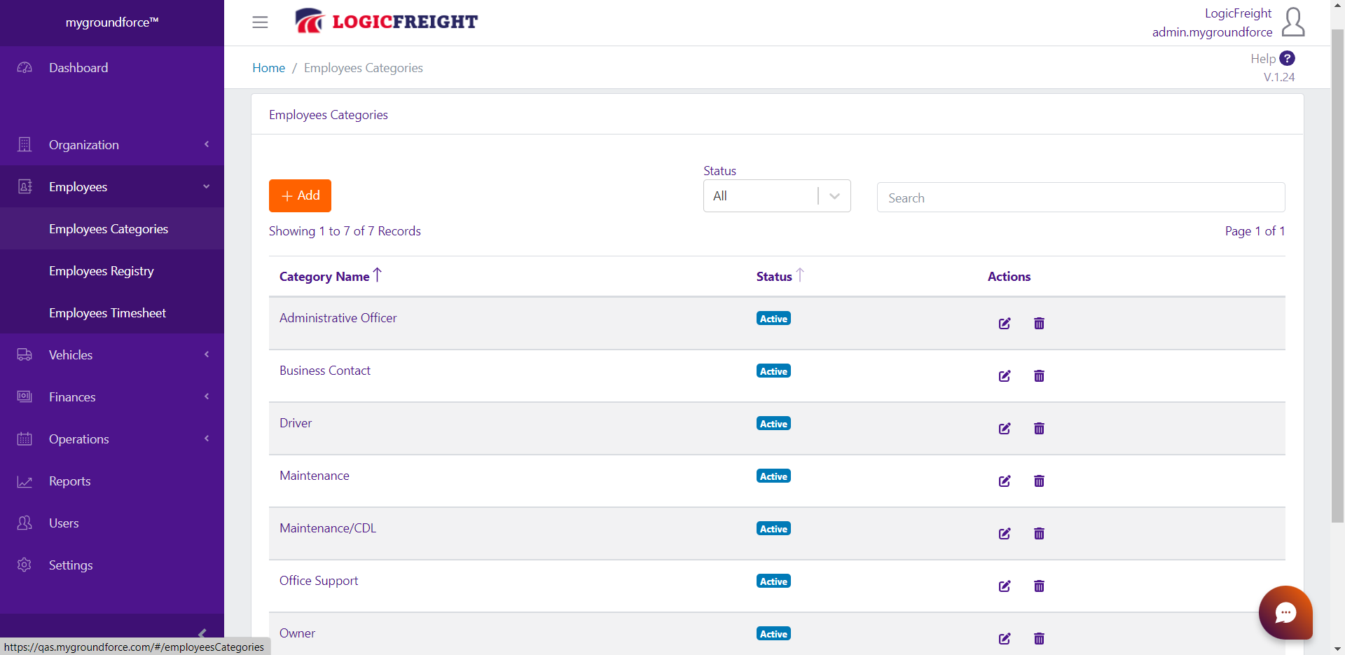This screenshot has width=1345, height=655.
Task: Delete the Owner category
Action: (1039, 638)
